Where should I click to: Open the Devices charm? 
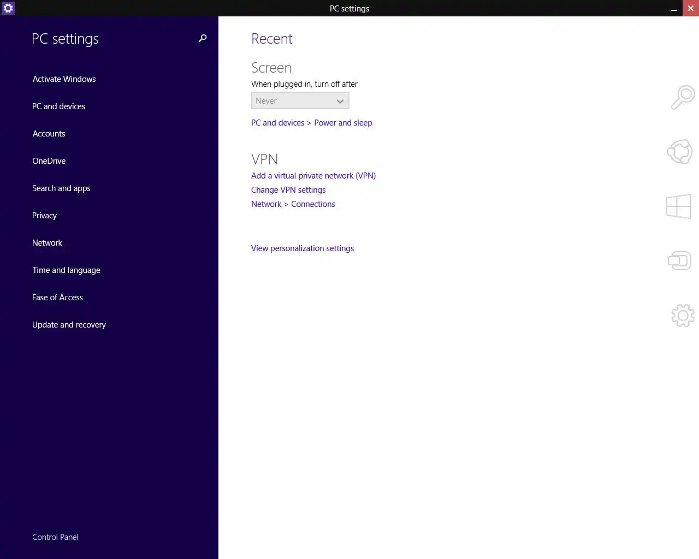680,260
